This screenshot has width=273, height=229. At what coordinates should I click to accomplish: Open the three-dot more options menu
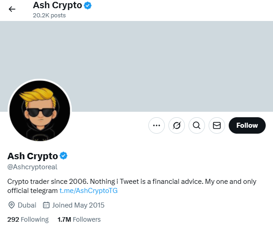coord(156,125)
